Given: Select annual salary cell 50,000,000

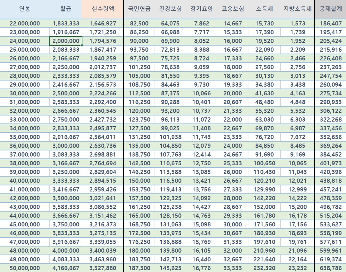Looking at the screenshot, I should click(25, 268).
